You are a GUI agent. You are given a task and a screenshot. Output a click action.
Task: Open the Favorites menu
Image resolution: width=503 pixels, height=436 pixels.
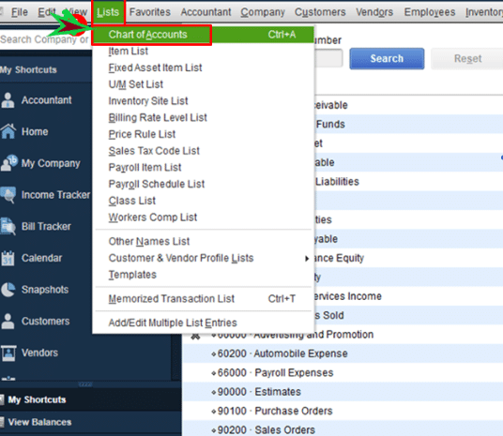[150, 12]
